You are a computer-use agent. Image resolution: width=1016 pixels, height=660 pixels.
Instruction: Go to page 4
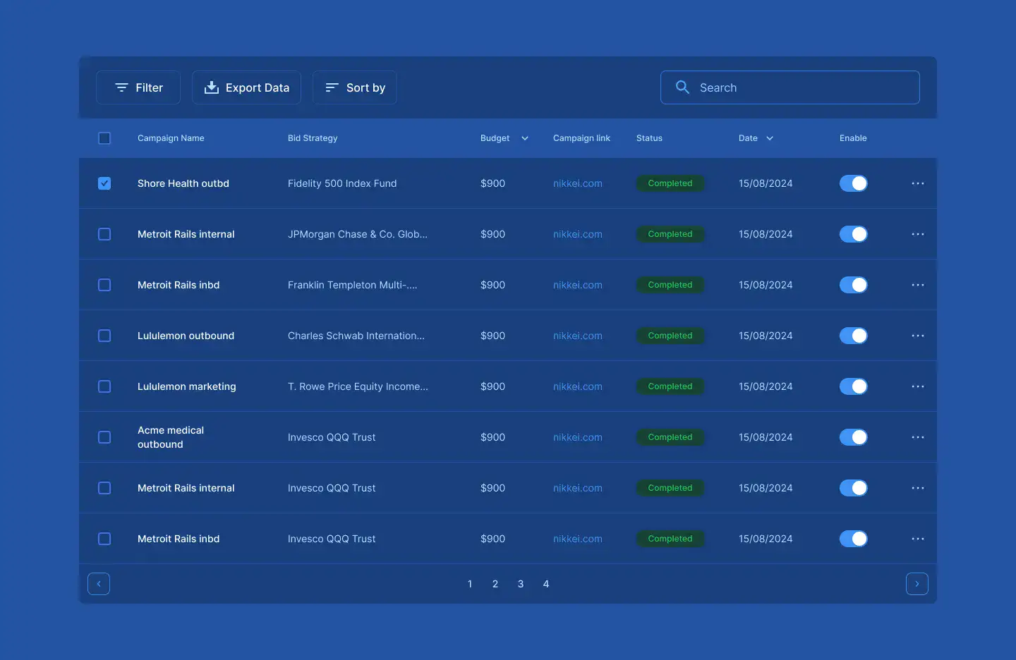pyautogui.click(x=546, y=584)
